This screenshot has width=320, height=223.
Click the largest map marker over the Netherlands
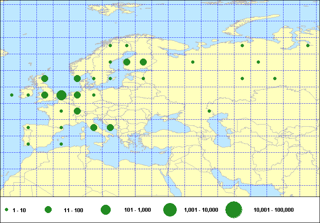click(x=61, y=95)
